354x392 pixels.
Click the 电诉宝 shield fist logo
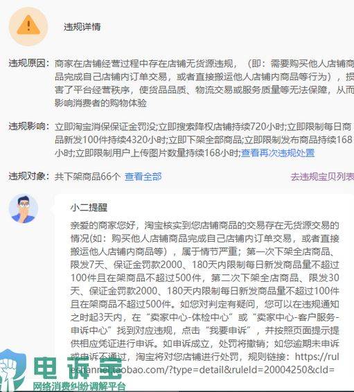(x=11, y=370)
